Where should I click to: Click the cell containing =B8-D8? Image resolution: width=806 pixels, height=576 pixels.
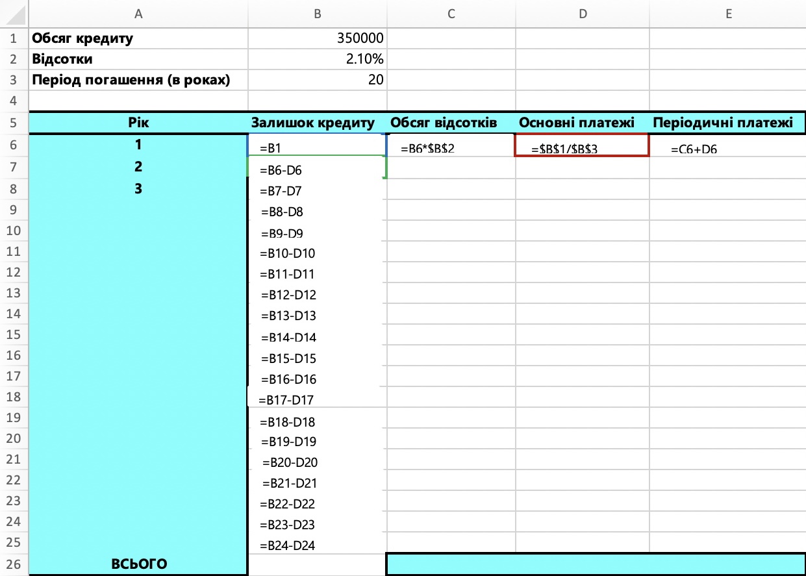[318, 210]
